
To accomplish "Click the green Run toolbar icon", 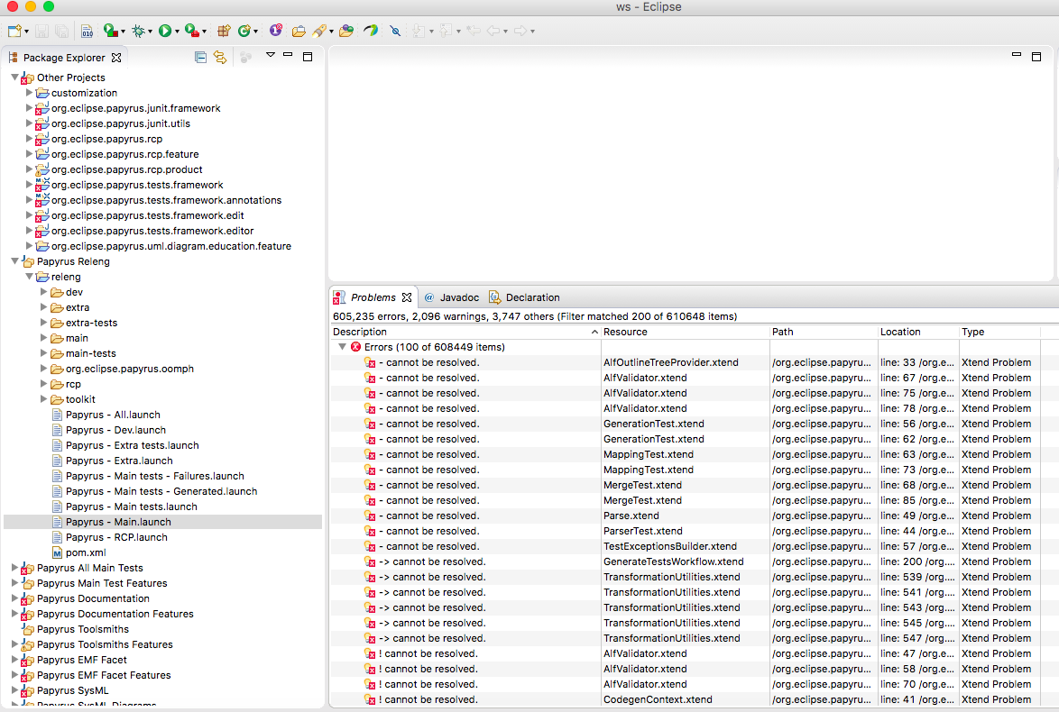I will (x=165, y=31).
